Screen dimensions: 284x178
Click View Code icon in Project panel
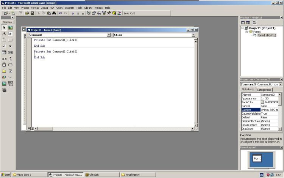coord(243,22)
